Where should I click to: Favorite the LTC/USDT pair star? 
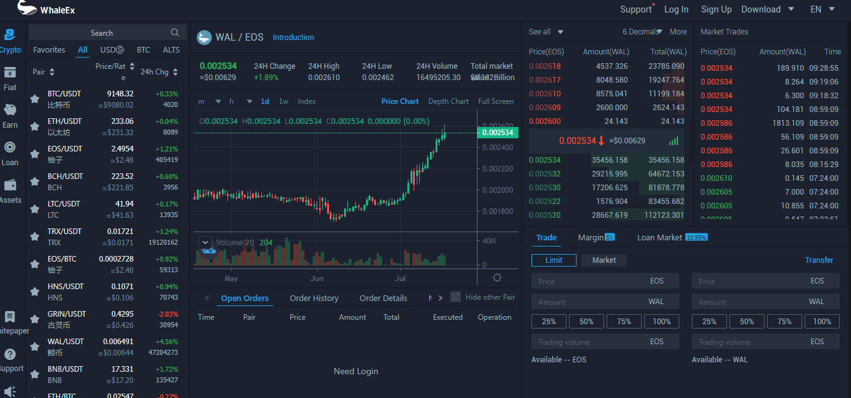pyautogui.click(x=35, y=209)
